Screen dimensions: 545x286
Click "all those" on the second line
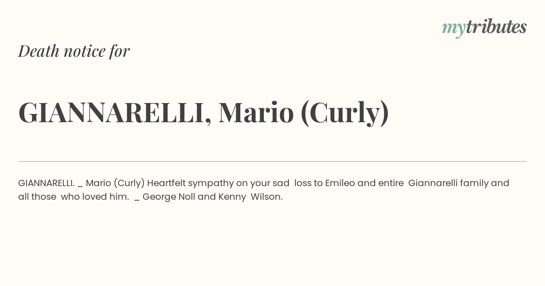37,197
